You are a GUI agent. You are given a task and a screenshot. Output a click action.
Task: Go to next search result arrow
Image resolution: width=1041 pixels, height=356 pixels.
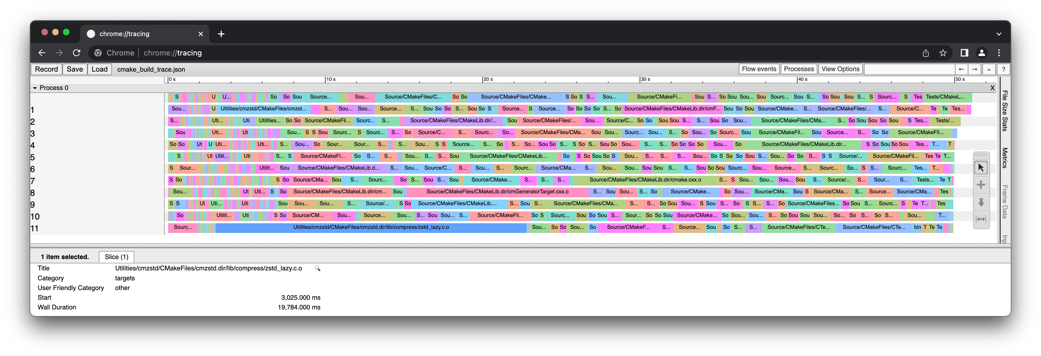[x=975, y=69]
